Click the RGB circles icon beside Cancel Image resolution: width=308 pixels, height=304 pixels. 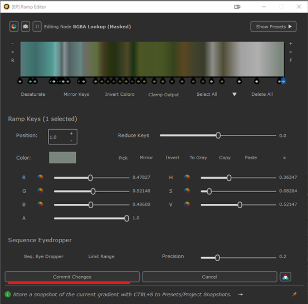pos(285,277)
